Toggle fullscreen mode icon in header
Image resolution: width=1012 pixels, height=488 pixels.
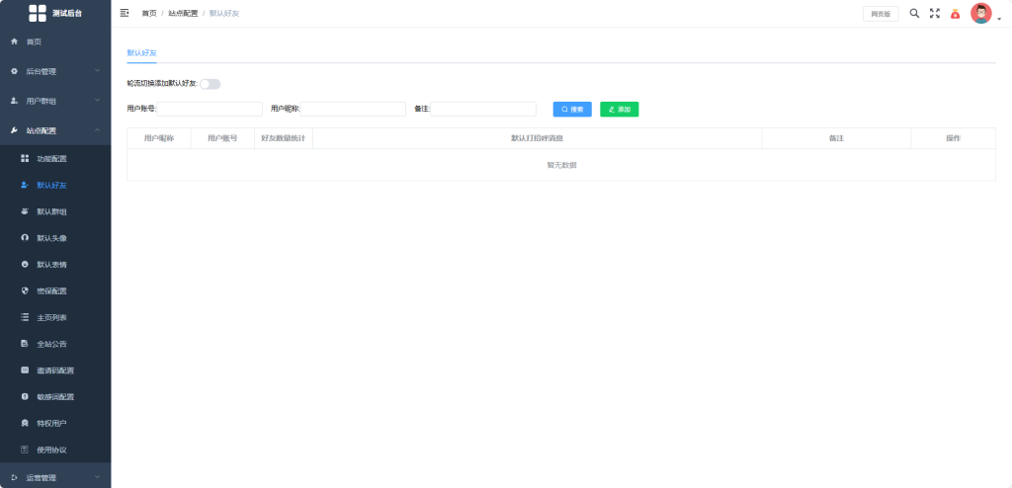(935, 13)
